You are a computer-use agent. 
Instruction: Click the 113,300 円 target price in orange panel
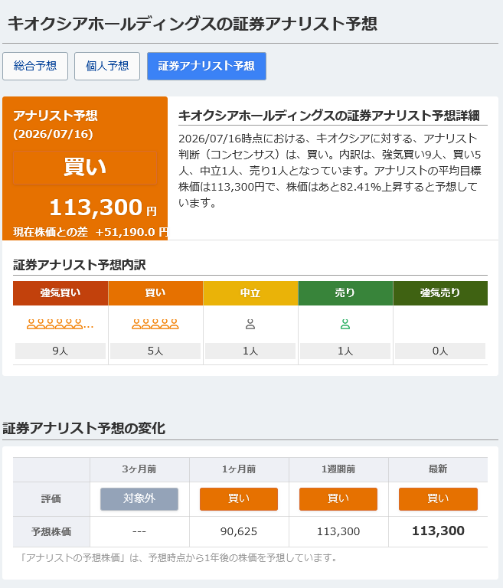tap(103, 207)
